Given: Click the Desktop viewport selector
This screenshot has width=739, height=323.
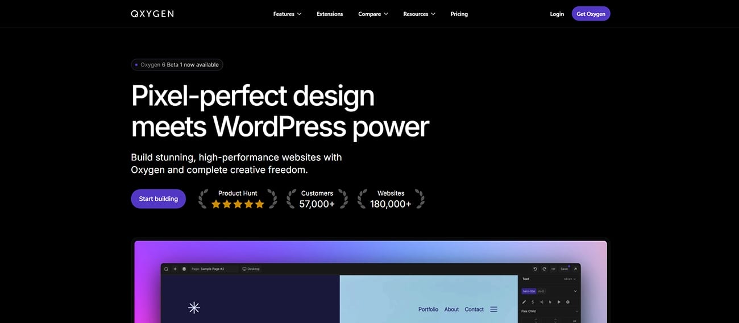Looking at the screenshot, I should 251,269.
